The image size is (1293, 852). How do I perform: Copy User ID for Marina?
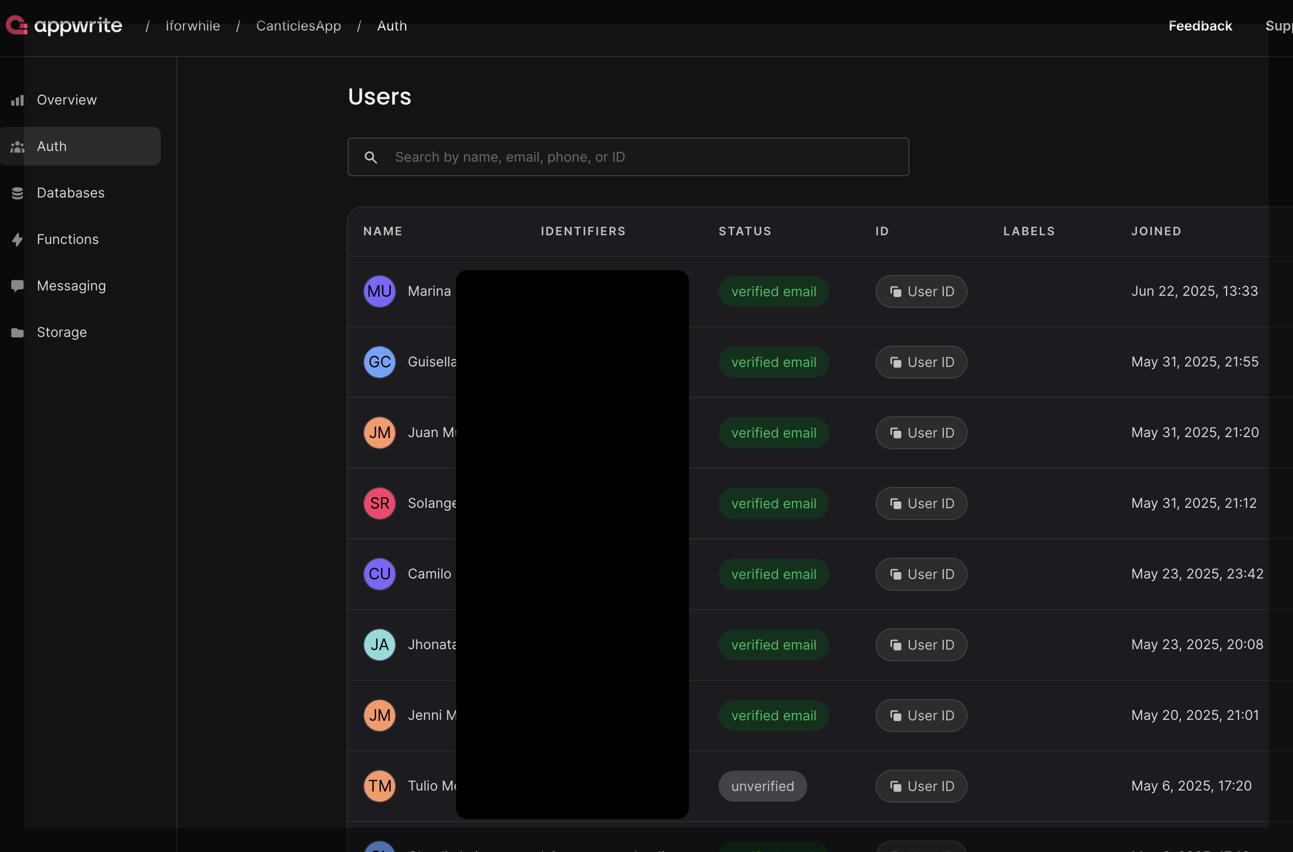point(921,291)
